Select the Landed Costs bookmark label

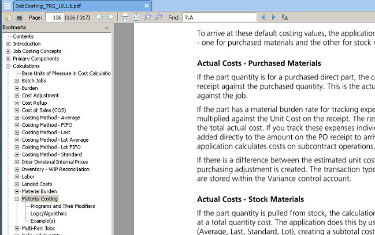[37, 184]
